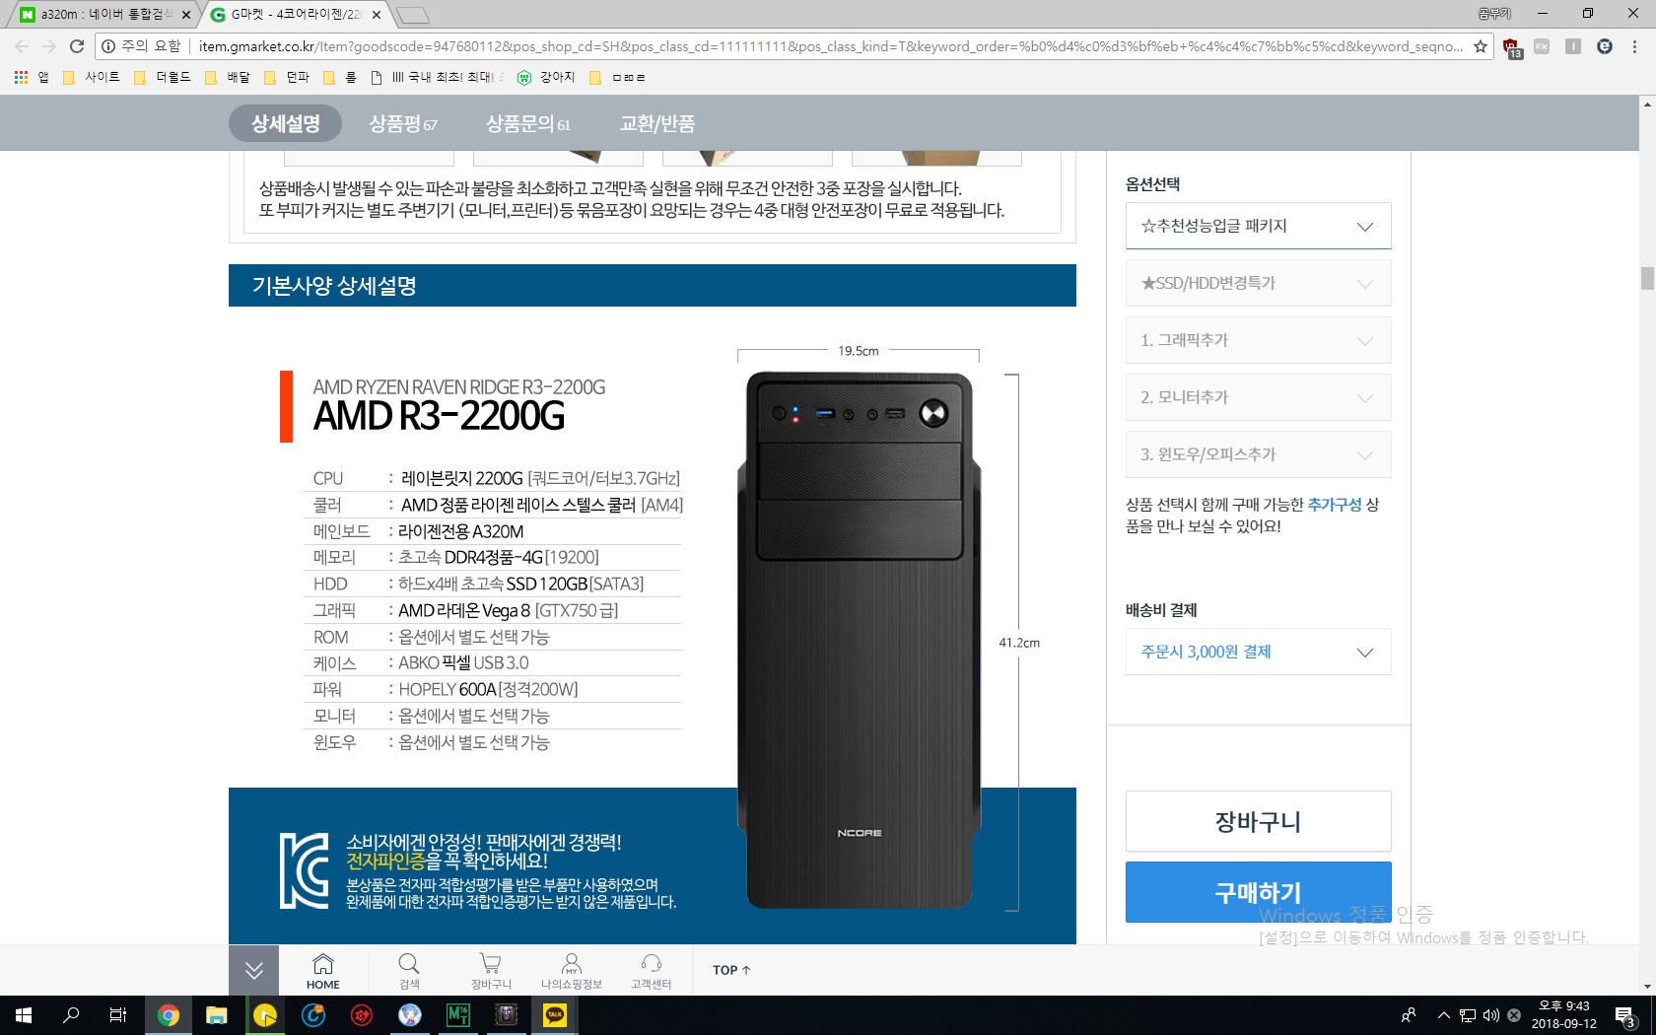Open a new browser tab
Viewport: 1656px width, 1035px height.
[412, 15]
